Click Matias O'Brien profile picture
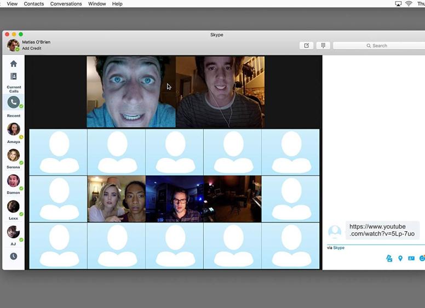This screenshot has height=308, width=425. tap(13, 45)
